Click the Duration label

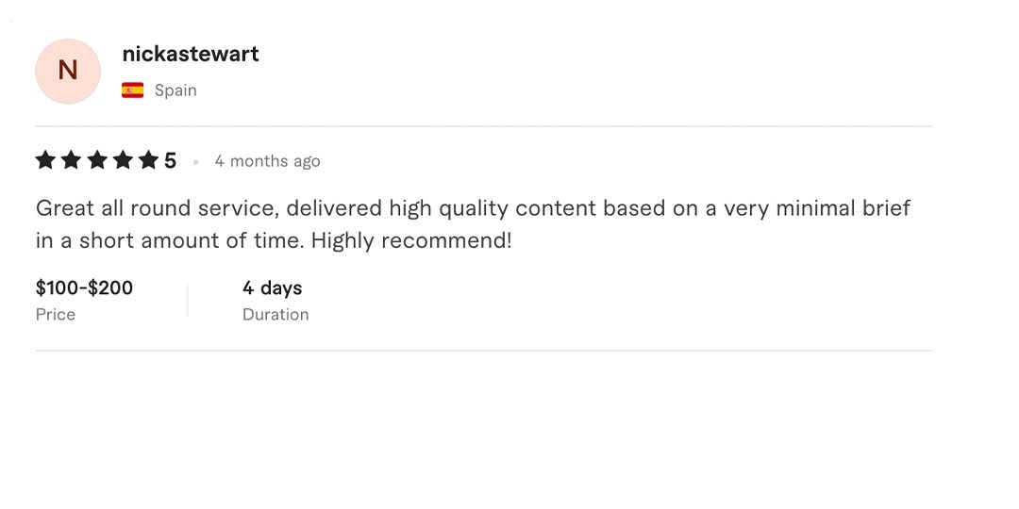(x=276, y=315)
